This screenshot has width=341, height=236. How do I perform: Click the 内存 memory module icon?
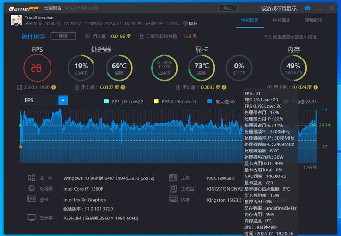click(173, 199)
